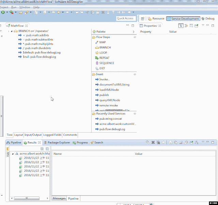Open dropdown arrow next to orange back arrow

point(63,12)
